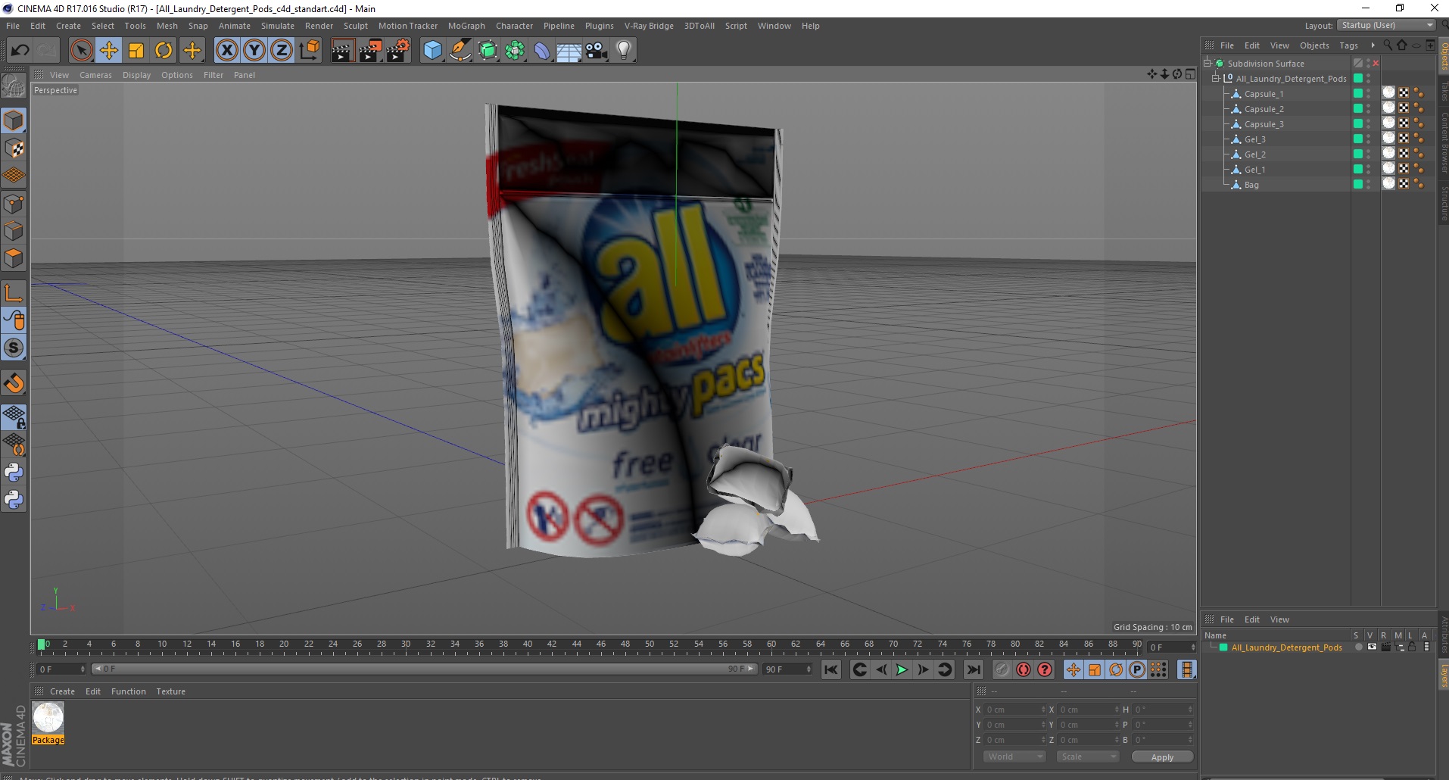Render to Picture Viewer
Viewport: 1449px width, 780px height.
(370, 51)
